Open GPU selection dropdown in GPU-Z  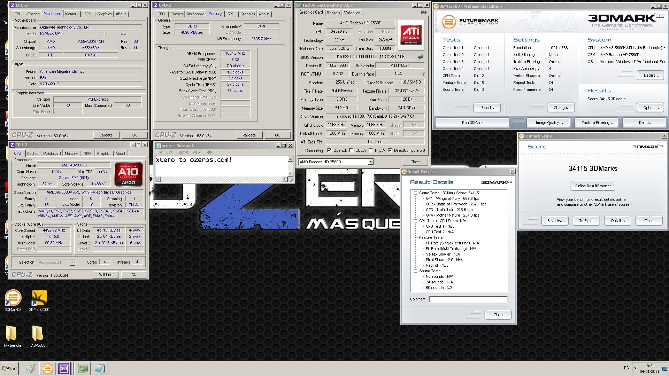370,162
